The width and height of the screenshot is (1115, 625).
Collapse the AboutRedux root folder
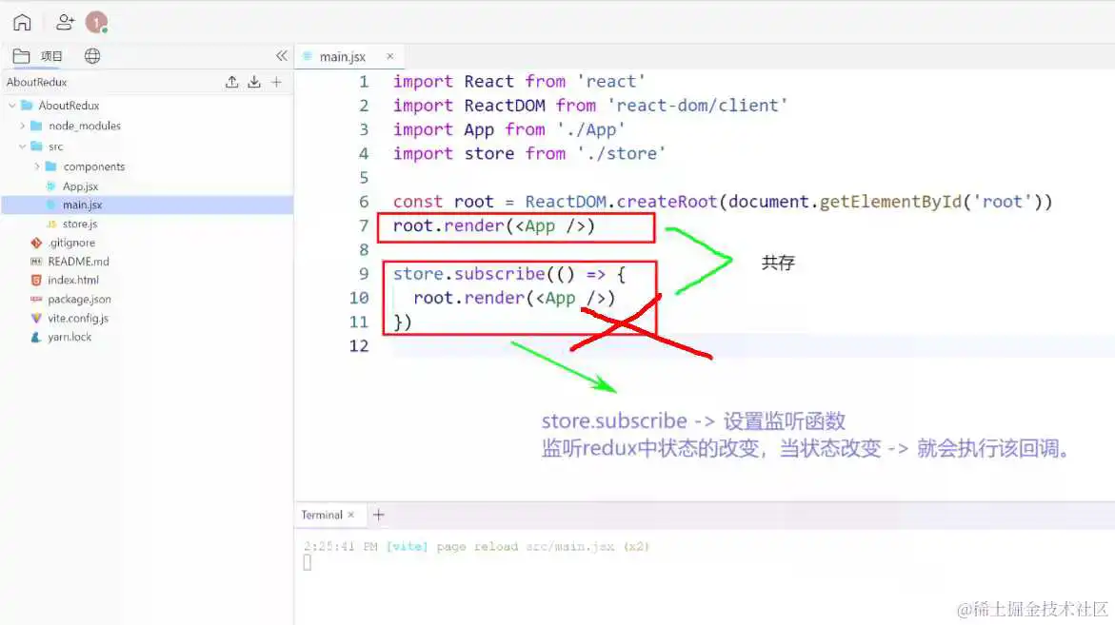[x=12, y=105]
